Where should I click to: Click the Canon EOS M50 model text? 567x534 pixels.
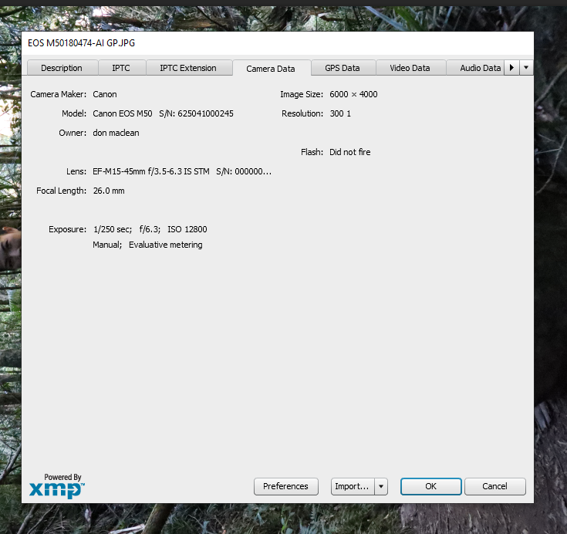[x=123, y=113]
